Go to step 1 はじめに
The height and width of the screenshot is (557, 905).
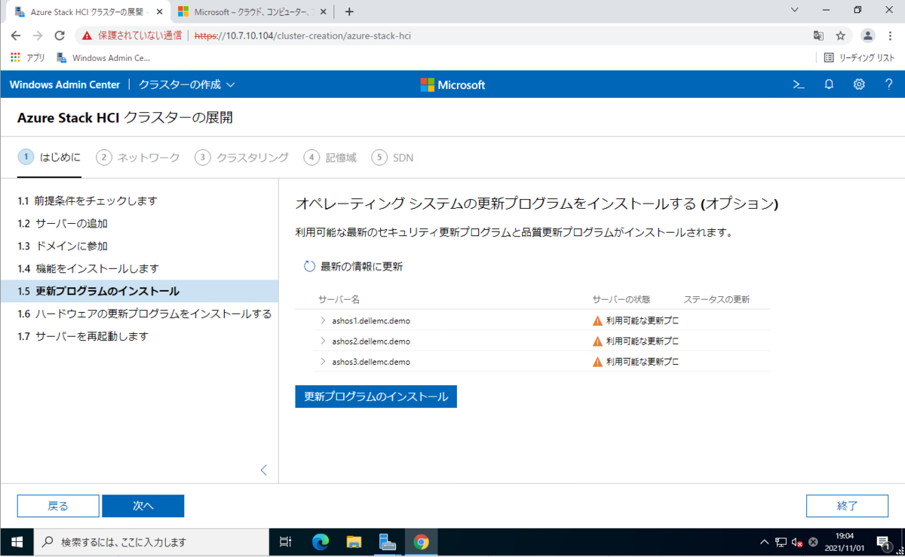click(x=50, y=157)
